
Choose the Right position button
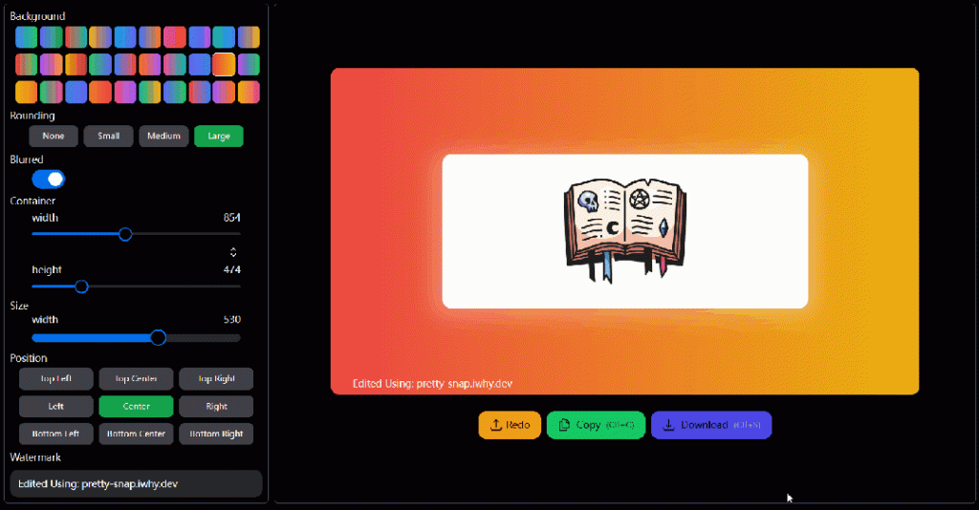(216, 407)
